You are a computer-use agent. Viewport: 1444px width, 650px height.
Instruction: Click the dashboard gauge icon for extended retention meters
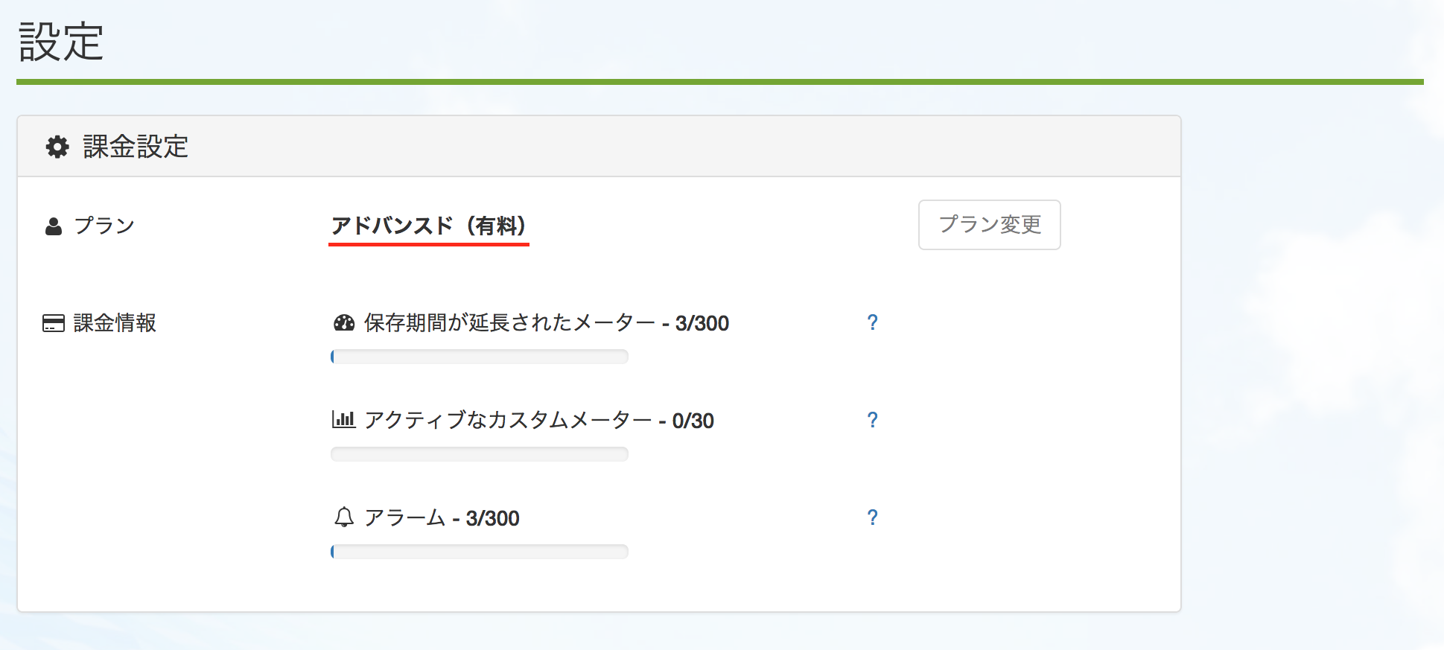[x=344, y=323]
